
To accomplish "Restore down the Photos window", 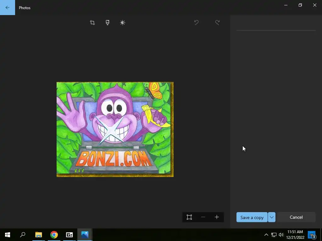I will click(300, 5).
